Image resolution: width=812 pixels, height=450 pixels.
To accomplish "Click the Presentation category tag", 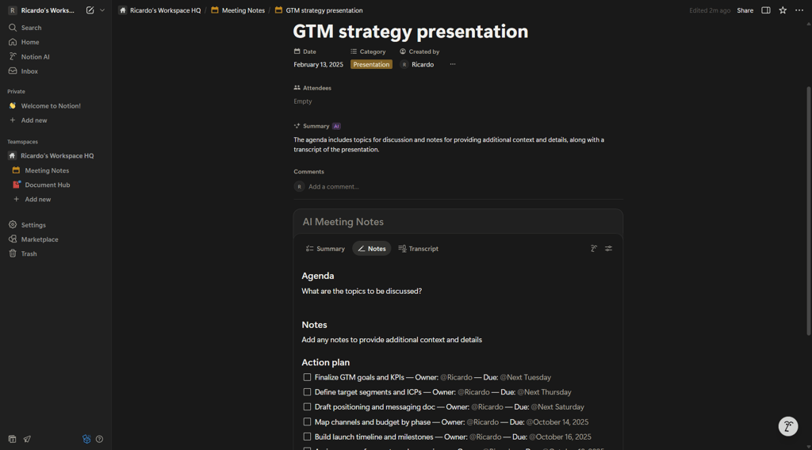I will coord(371,65).
